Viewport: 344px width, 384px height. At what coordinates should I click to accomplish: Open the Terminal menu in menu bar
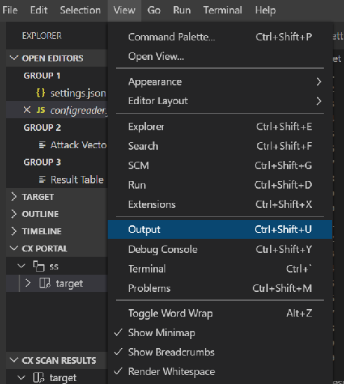pos(223,10)
